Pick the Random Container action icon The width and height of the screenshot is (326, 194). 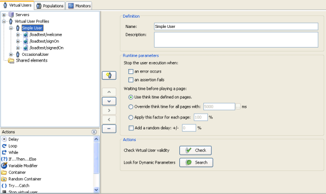(x=4, y=179)
